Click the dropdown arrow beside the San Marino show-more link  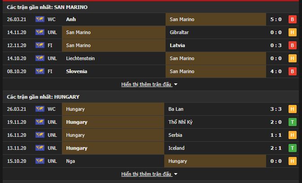(x=175, y=84)
